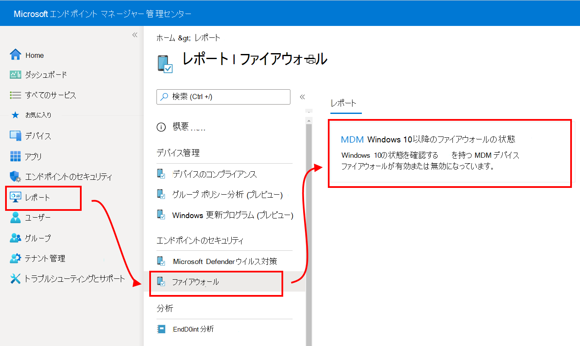Click the レポート monitor icon in sidebar

tap(15, 197)
